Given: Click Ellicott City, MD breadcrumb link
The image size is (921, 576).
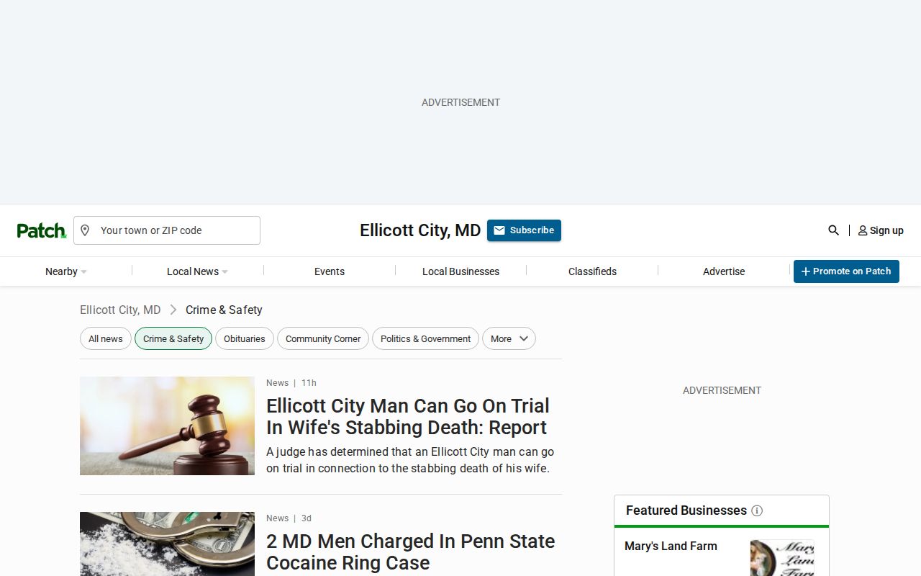Looking at the screenshot, I should (120, 310).
